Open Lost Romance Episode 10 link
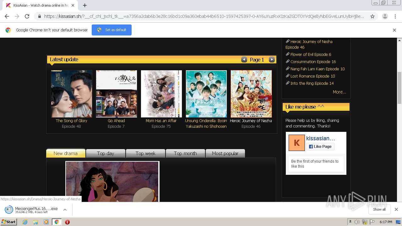The height and width of the screenshot is (226, 402). click(312, 76)
